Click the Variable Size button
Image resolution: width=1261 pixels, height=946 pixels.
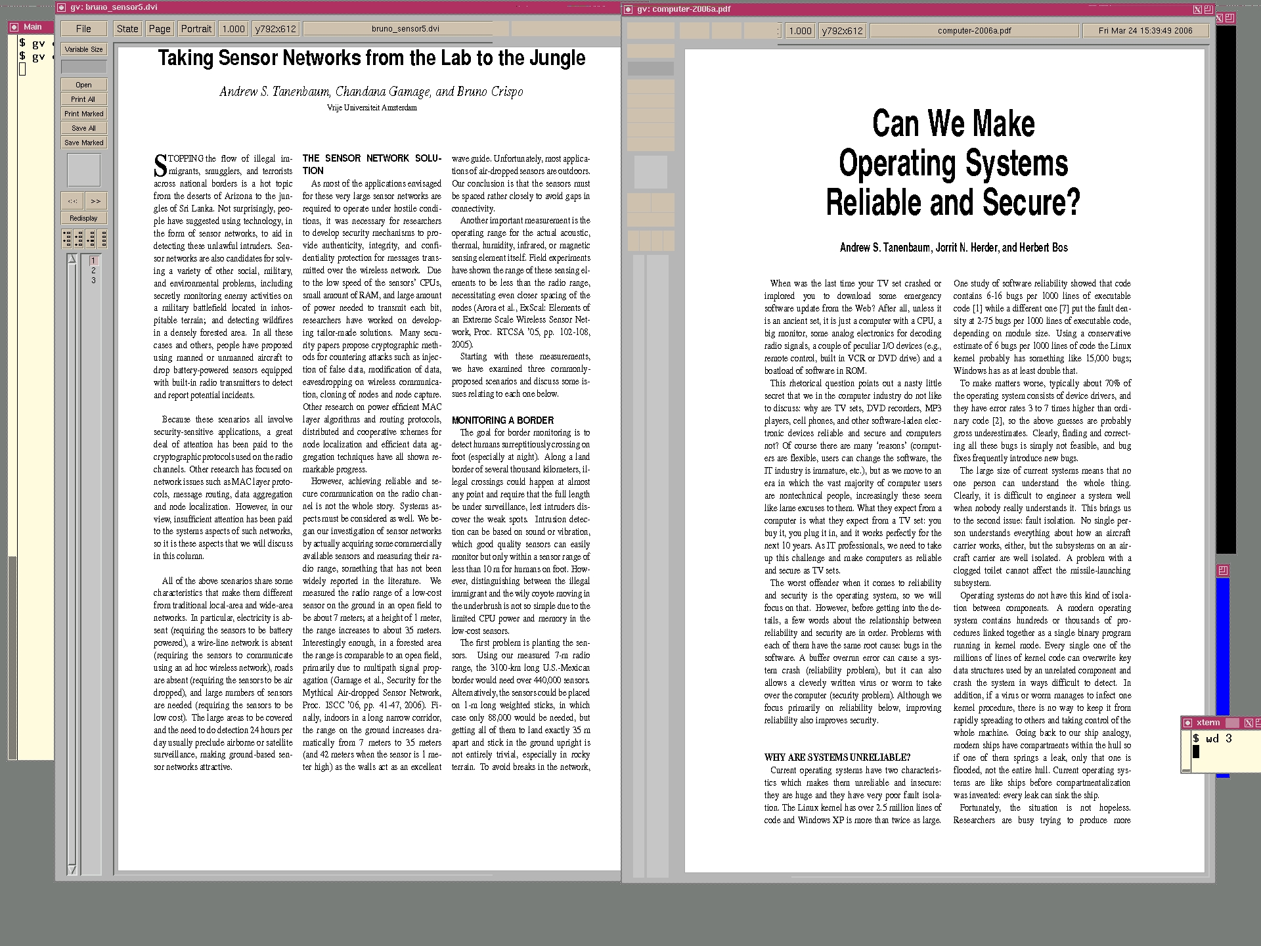[83, 49]
